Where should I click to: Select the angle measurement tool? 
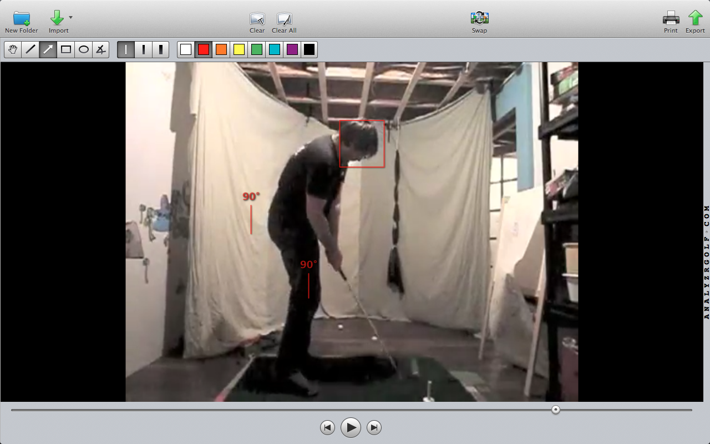100,50
